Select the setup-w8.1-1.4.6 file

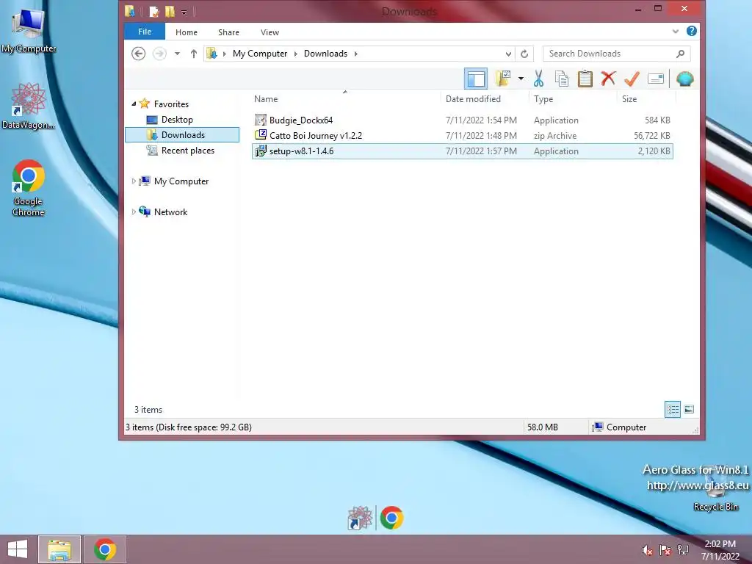pyautogui.click(x=463, y=151)
